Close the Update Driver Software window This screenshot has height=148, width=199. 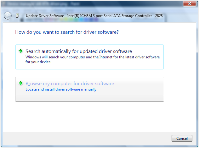[189, 4]
